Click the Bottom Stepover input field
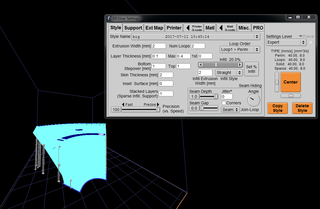The height and width of the screenshot is (209, 320). click(159, 66)
